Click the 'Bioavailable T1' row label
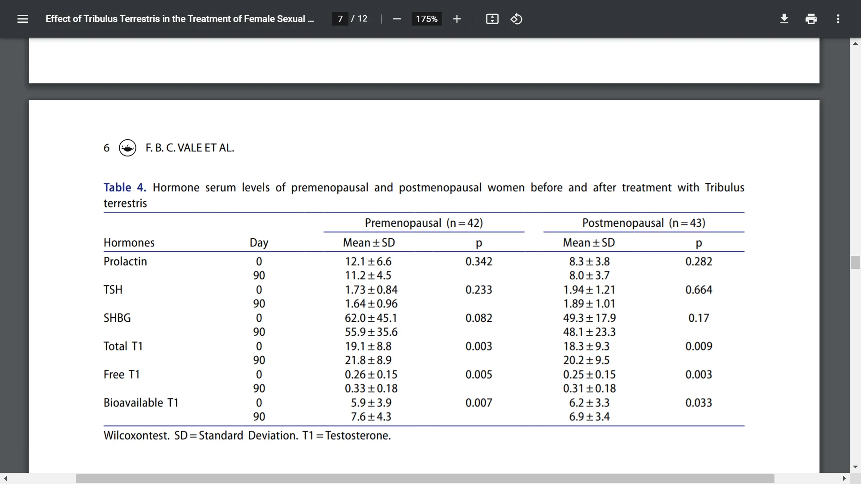Viewport: 861px width, 484px height. pos(141,402)
